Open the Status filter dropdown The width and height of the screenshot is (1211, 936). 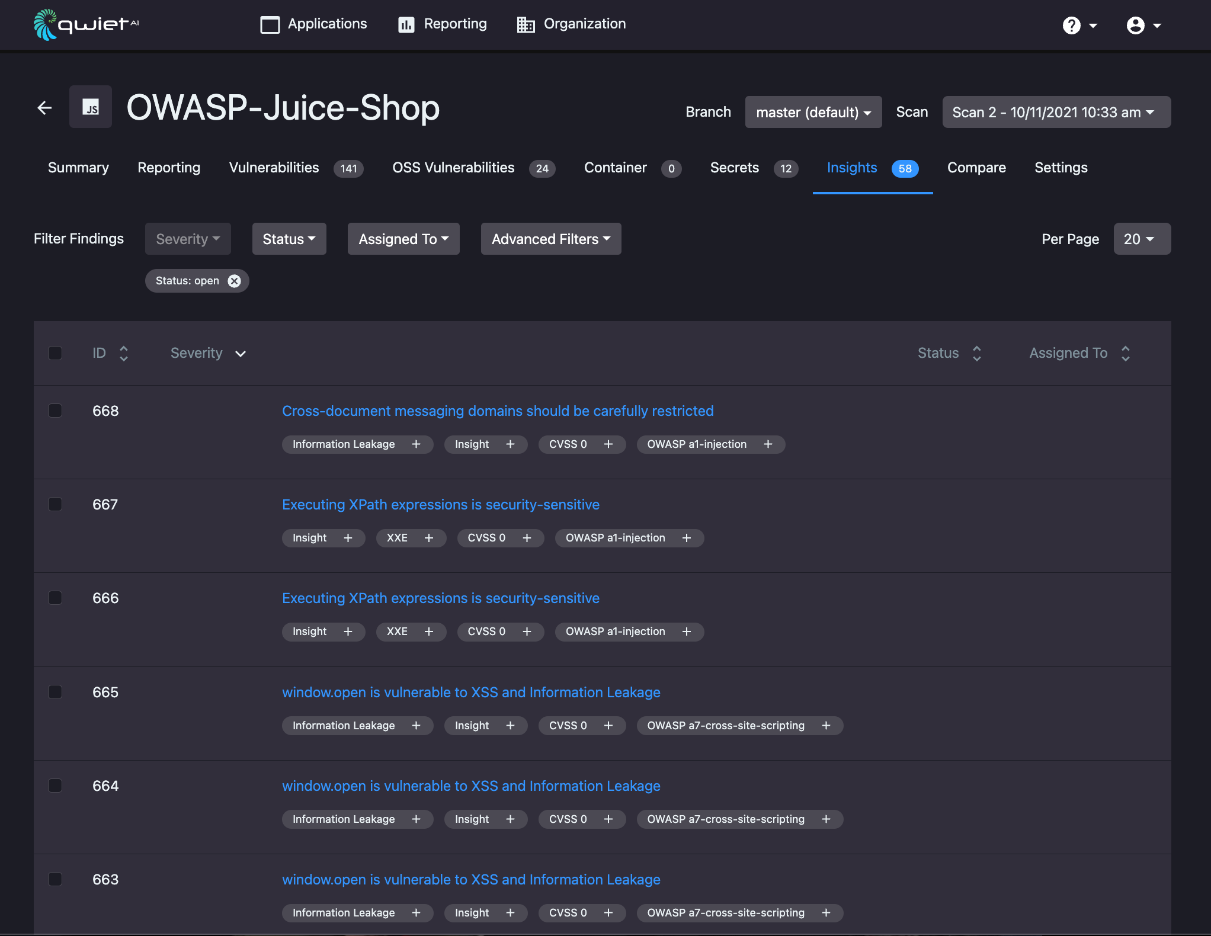289,239
